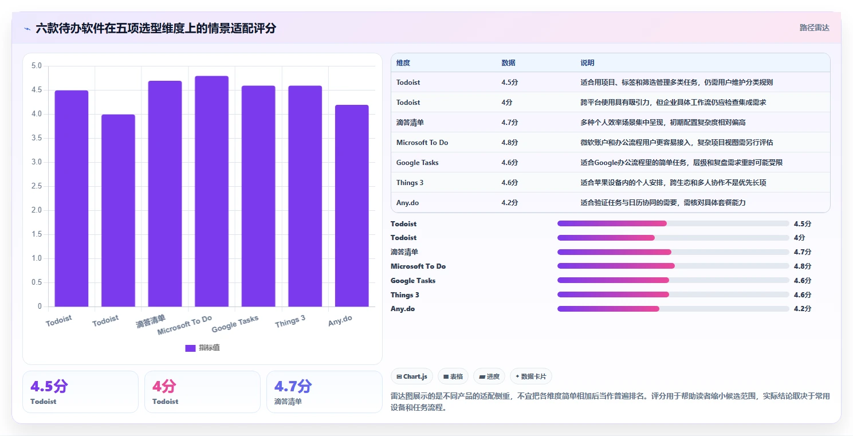
Task: Click the small icon inside the 进度 chip
Action: (482, 376)
